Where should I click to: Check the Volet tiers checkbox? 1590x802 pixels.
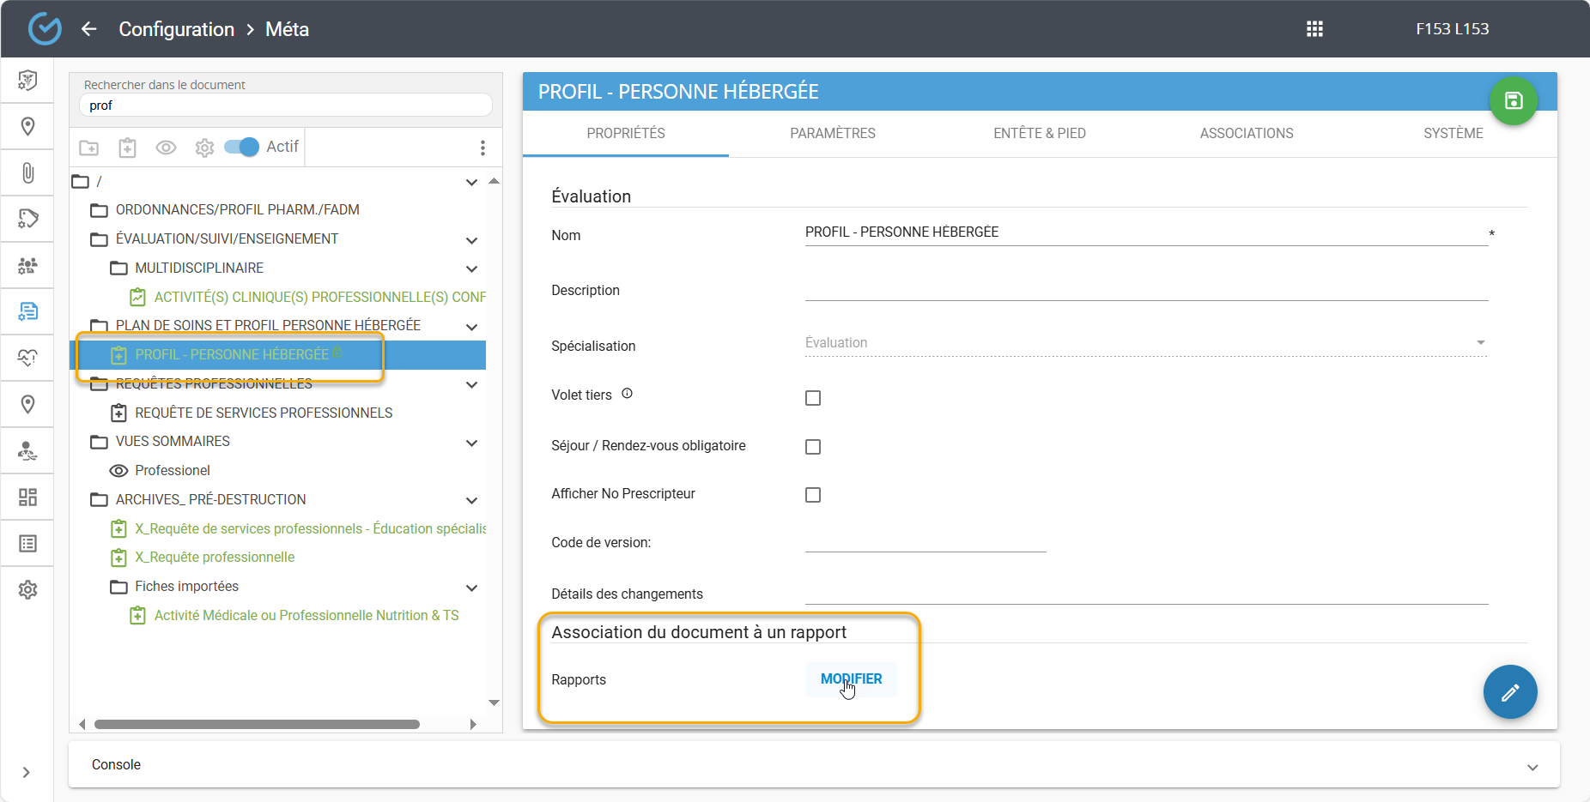pos(812,398)
